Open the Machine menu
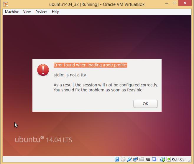194x164 pixels. click(12, 12)
